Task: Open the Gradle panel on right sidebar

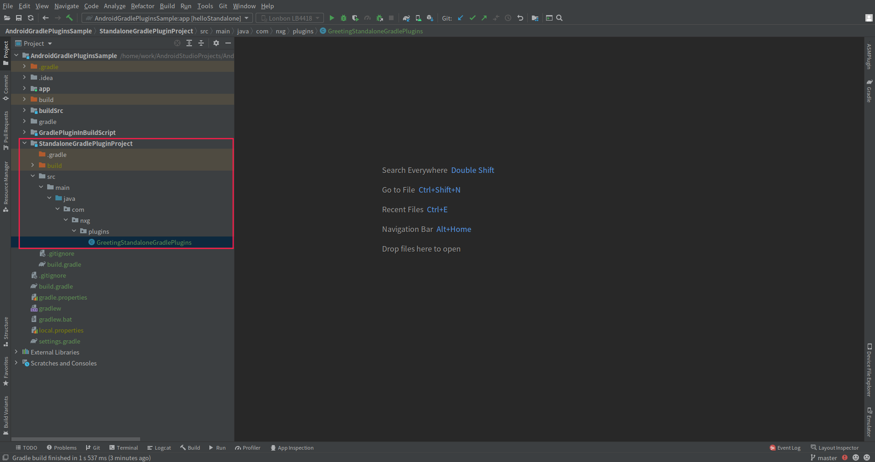Action: [x=869, y=91]
